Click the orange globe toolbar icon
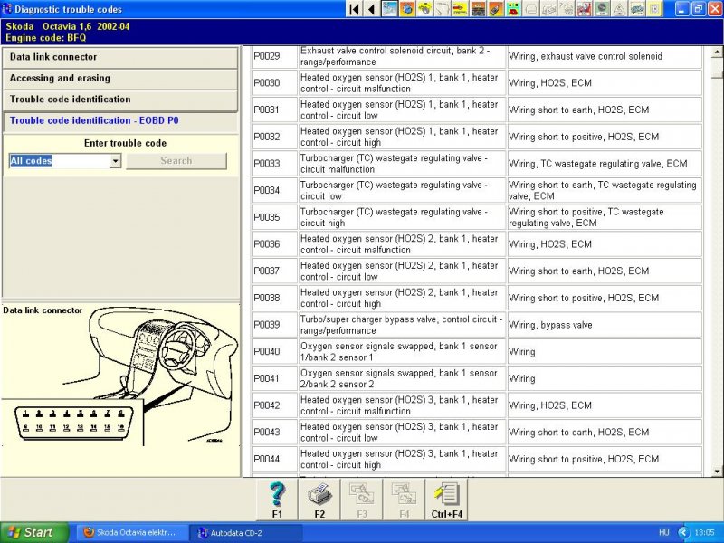 click(x=407, y=9)
